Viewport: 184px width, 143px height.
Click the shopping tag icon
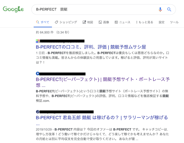[56, 22]
